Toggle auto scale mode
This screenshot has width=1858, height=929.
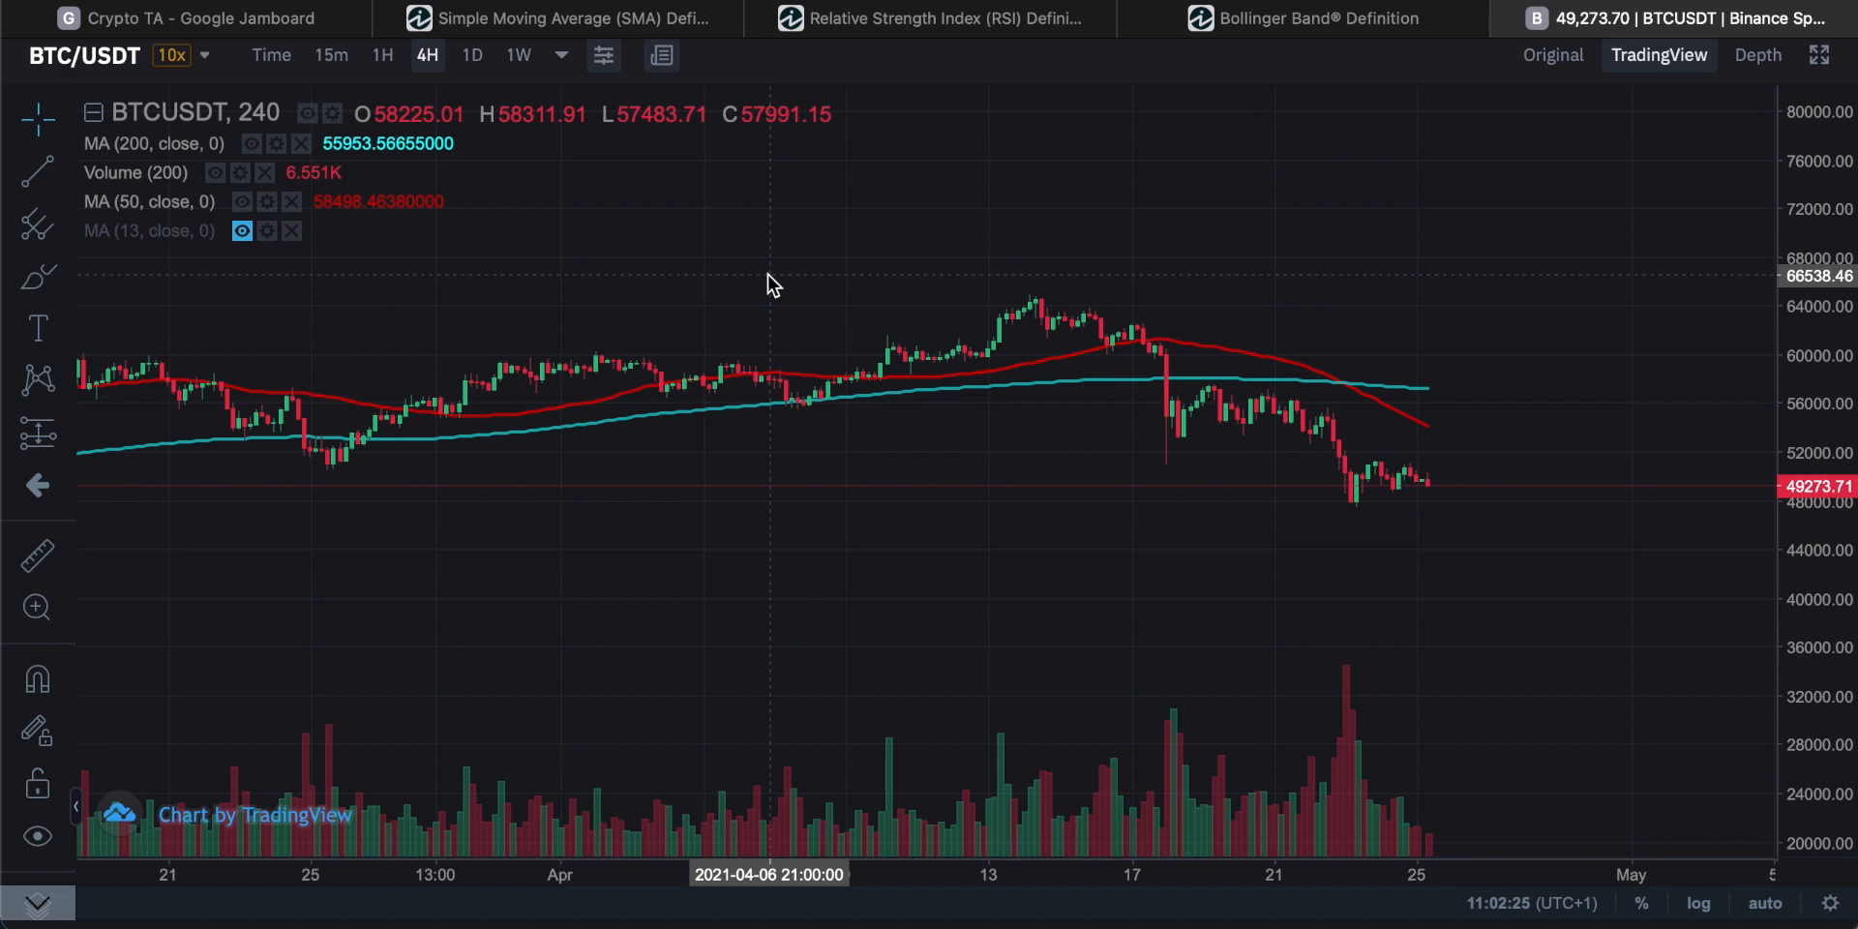click(1765, 903)
